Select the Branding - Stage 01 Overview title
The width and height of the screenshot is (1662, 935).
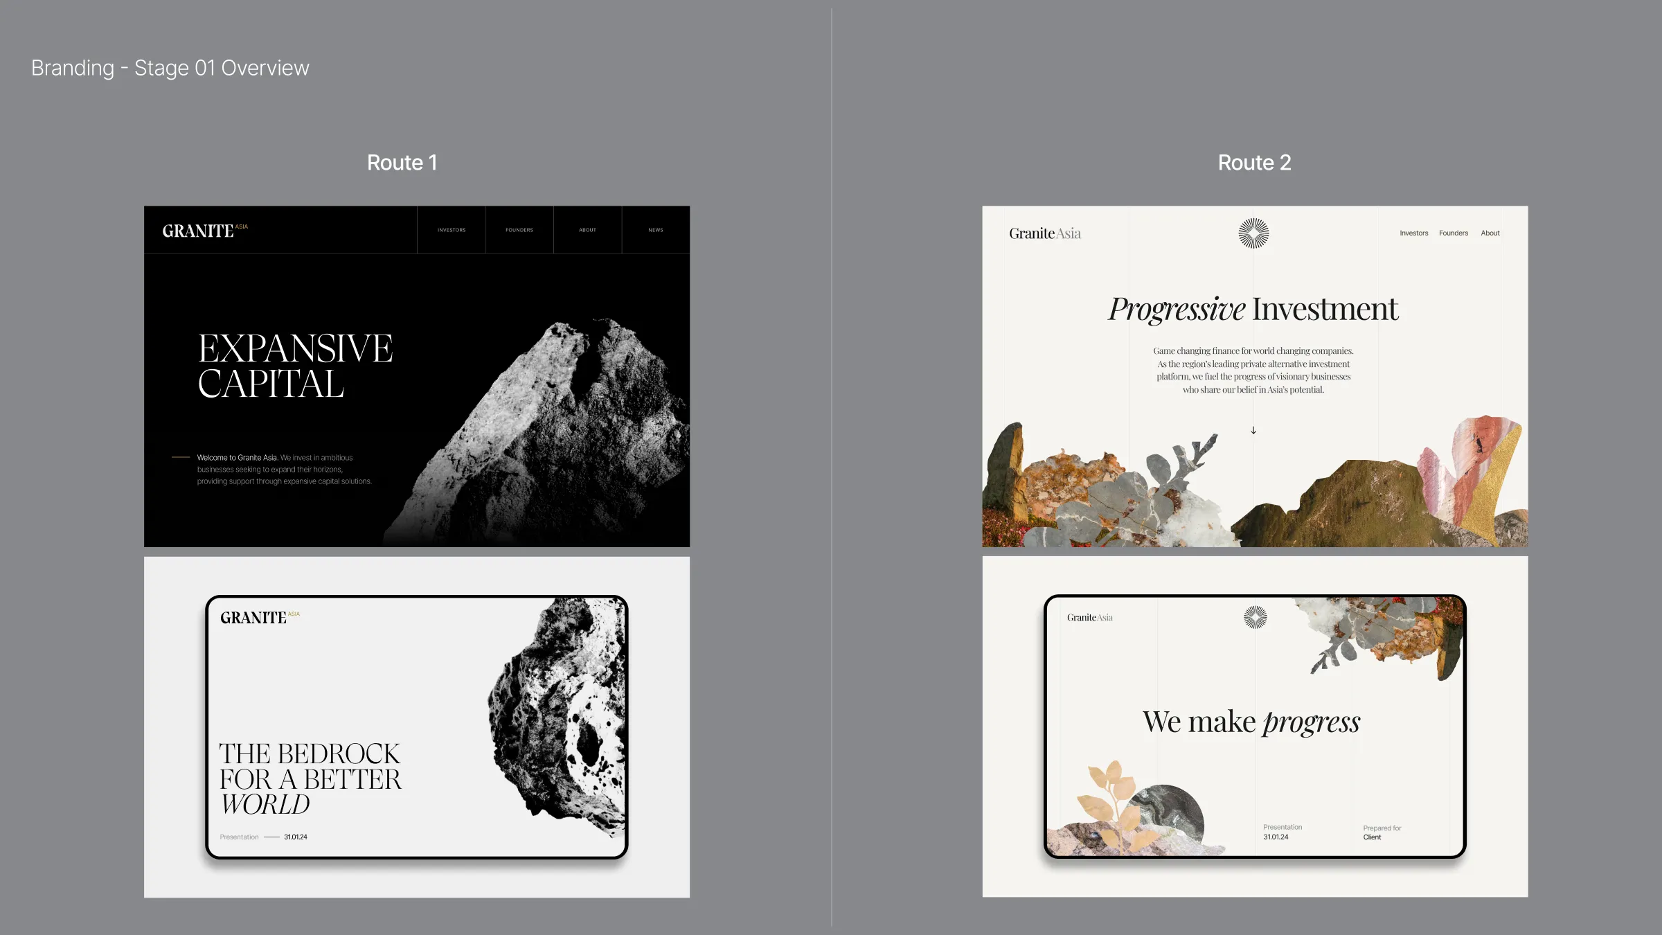pos(170,68)
